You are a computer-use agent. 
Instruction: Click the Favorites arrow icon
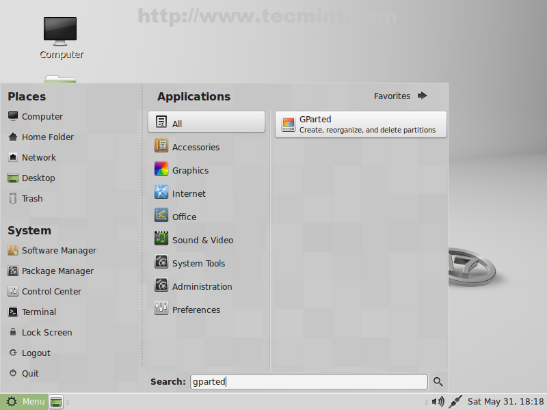422,96
